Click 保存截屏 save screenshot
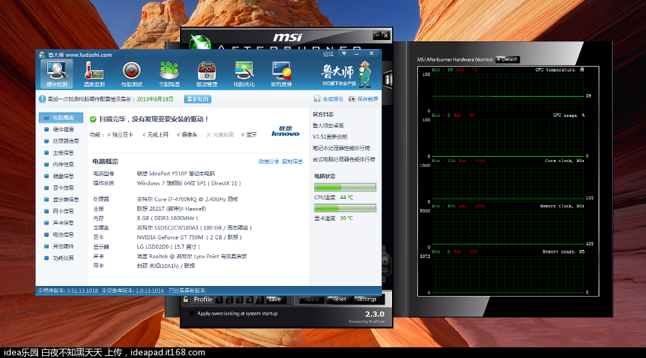Viewport: 646px width, 358px height. click(x=363, y=99)
